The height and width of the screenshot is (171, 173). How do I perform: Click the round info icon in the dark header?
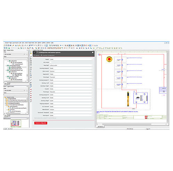(93, 52)
